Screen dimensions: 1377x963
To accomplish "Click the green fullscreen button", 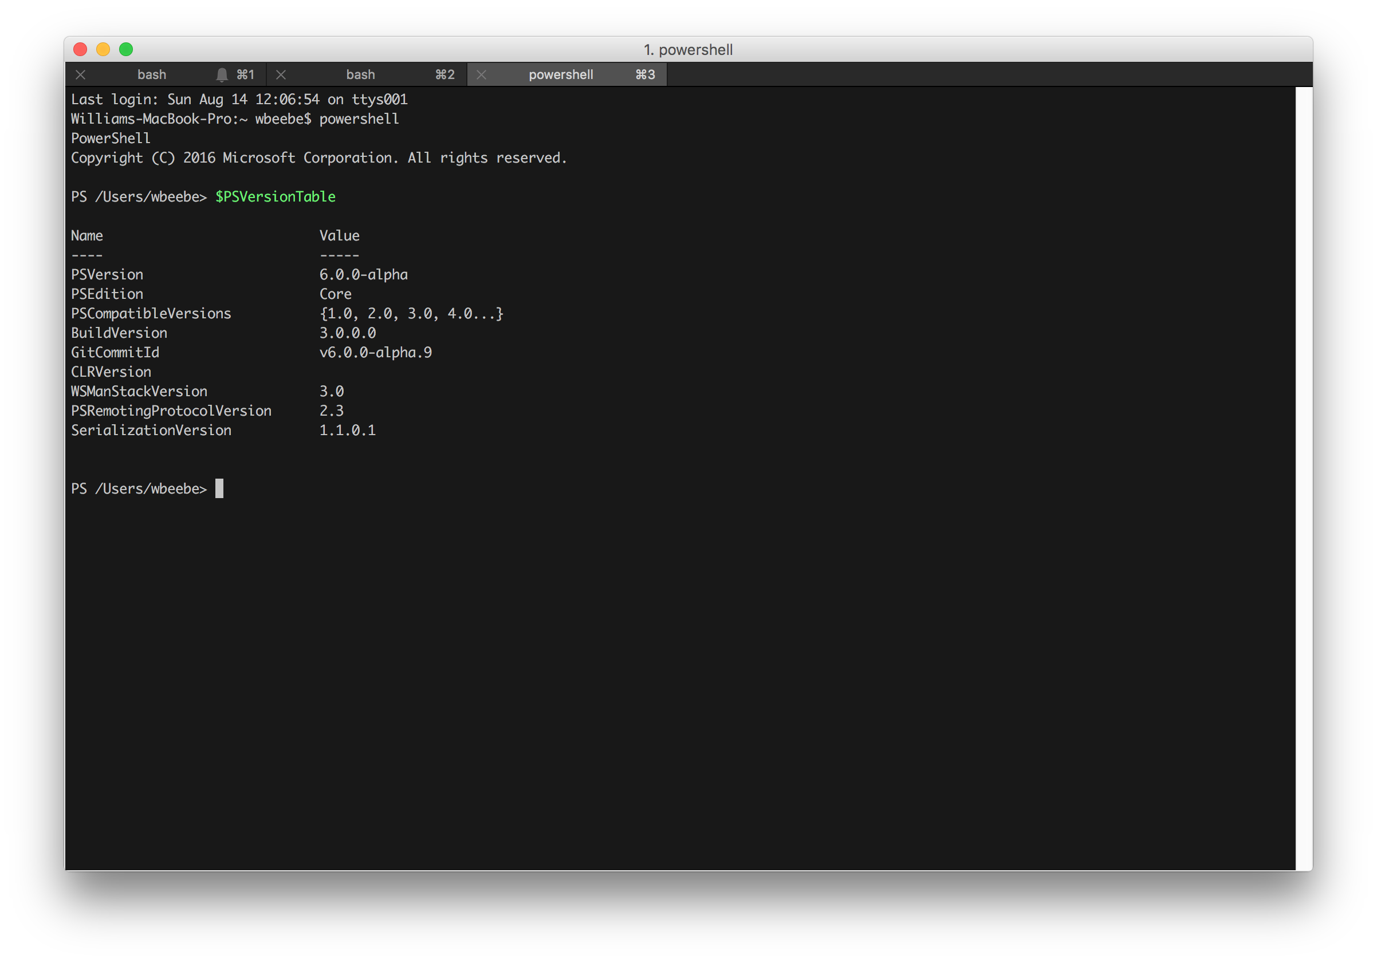I will pos(126,49).
